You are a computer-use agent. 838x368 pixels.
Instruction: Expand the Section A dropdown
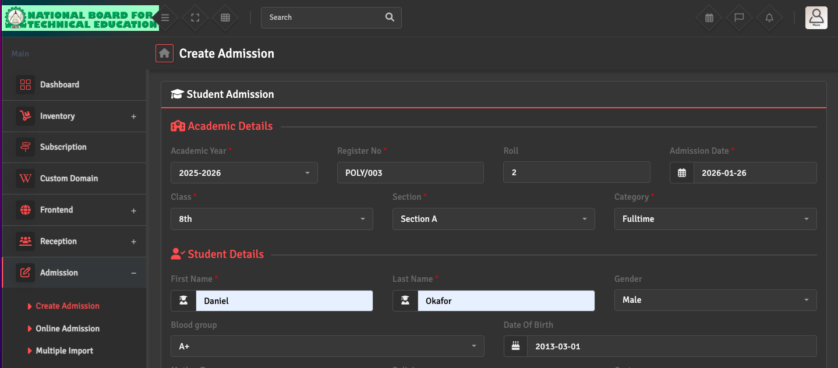pos(493,219)
